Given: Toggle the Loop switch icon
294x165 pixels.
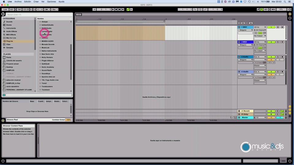Looking at the screenshot, I should (200, 9).
